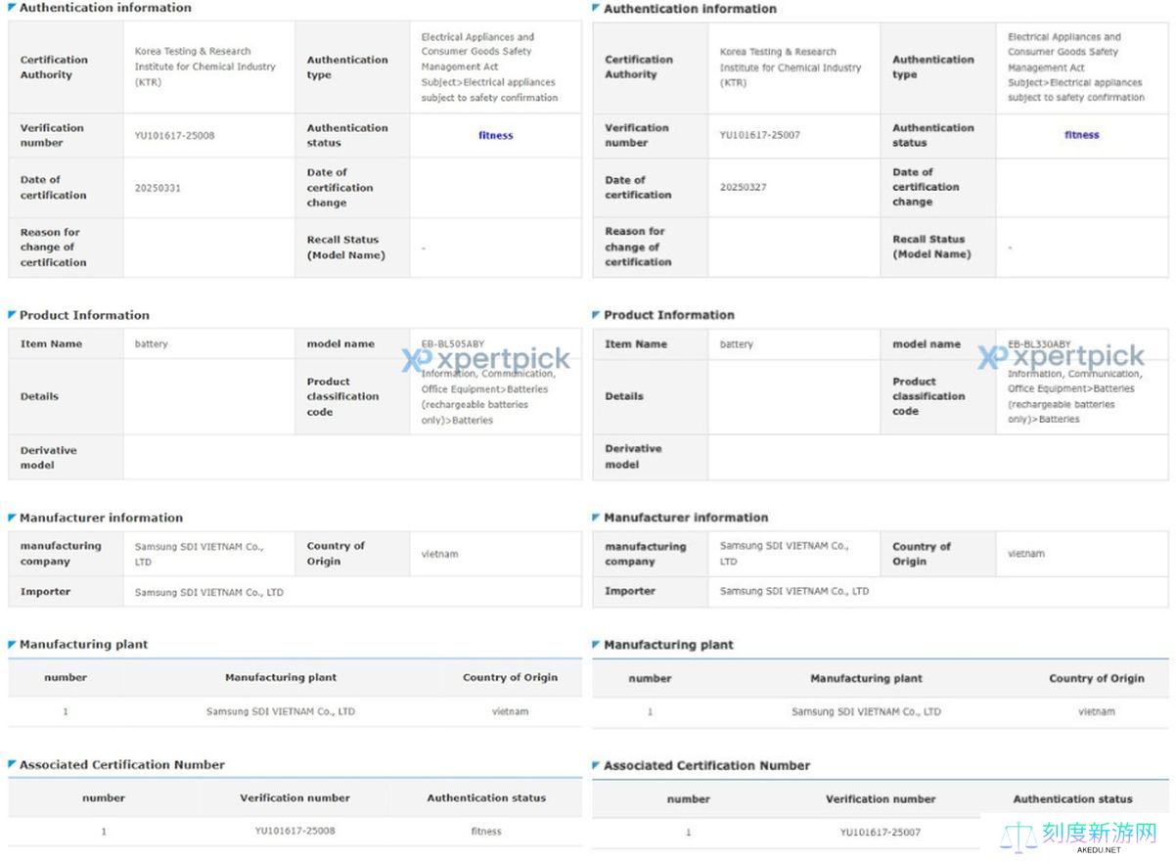The height and width of the screenshot is (862, 1176).
Task: Click the "Recall Status (Model Name)" label in left certificate
Action: click(345, 248)
